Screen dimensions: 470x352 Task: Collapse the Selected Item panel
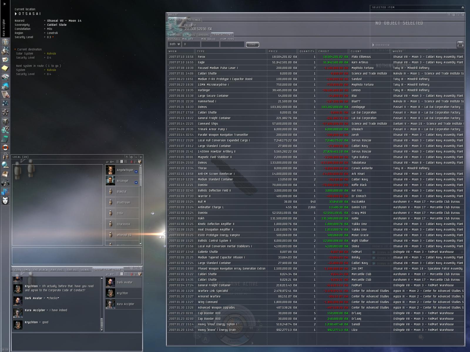pos(463,7)
